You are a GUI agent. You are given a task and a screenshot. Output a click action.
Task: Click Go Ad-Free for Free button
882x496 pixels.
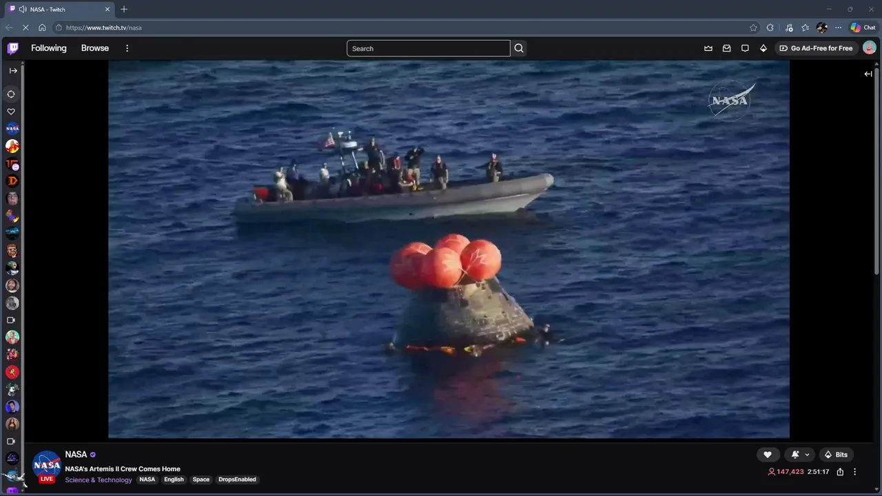click(x=816, y=48)
